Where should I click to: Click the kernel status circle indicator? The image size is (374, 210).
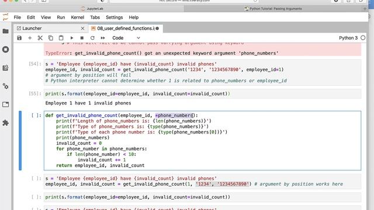point(363,38)
